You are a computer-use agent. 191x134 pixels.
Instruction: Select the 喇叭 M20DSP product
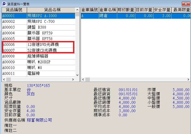coord(39,62)
